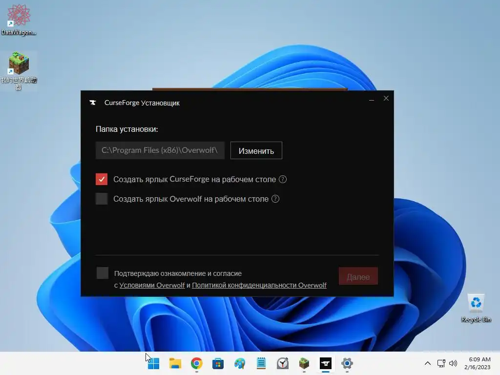This screenshot has height=375, width=500.
Task: Click the Далее button
Action: [x=358, y=276]
